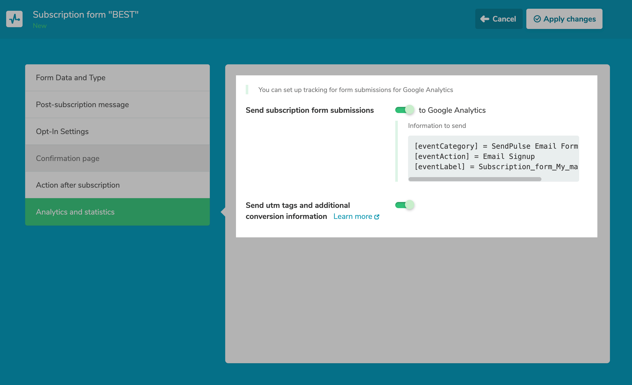The height and width of the screenshot is (385, 632).
Task: Disable sending submissions to Google Analytics
Action: (404, 110)
